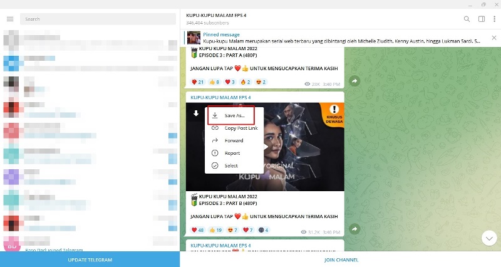Open the Pinned message link
The width and height of the screenshot is (501, 267).
tap(221, 34)
